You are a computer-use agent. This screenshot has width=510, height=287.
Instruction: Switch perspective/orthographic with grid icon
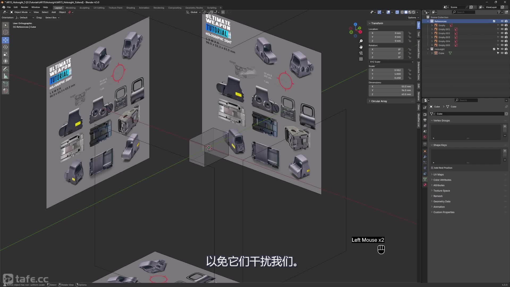coord(361,59)
